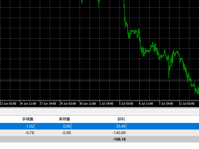Click the 30 Jun 11:00 time label
199x149 pixels.
click(x=88, y=104)
